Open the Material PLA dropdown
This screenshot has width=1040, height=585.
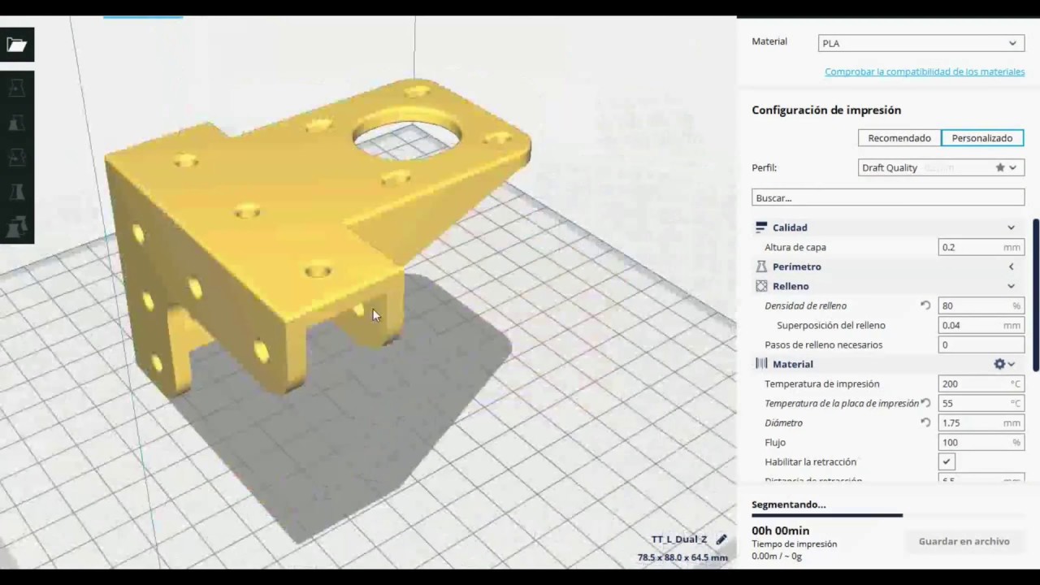[x=921, y=43]
